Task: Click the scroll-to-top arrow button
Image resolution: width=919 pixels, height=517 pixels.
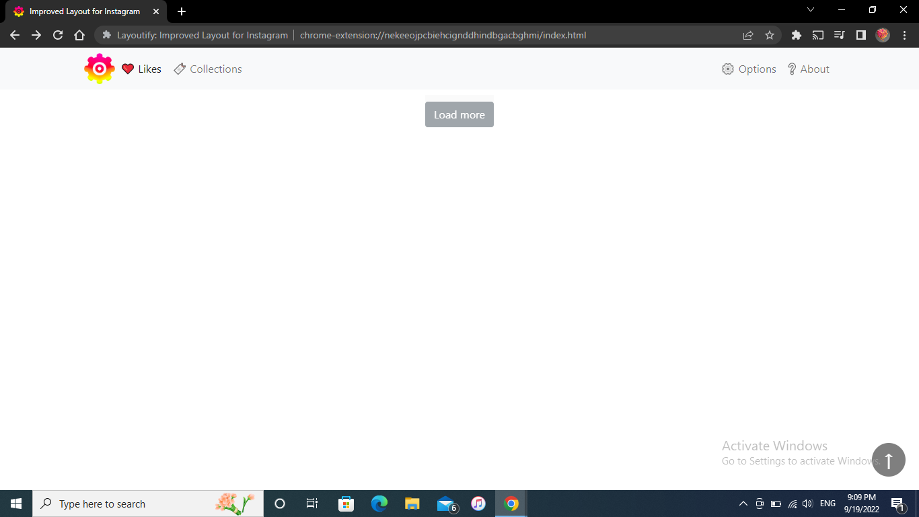Action: pyautogui.click(x=889, y=460)
